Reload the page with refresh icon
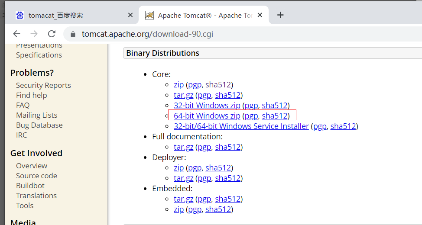The height and width of the screenshot is (225, 422). click(x=52, y=34)
